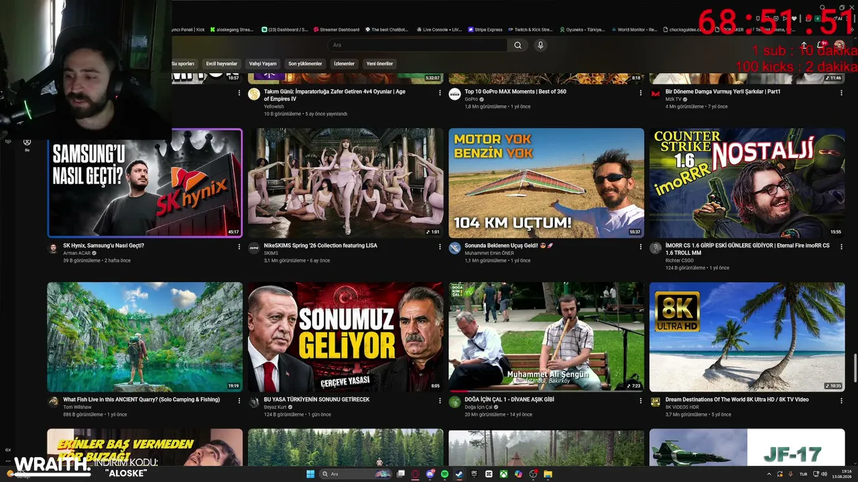Open Discord from the taskbar

pyautogui.click(x=430, y=474)
